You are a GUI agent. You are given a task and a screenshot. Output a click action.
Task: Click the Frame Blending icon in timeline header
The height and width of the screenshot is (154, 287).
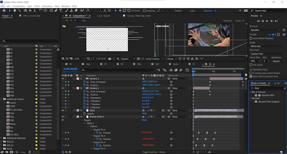[x=176, y=70]
